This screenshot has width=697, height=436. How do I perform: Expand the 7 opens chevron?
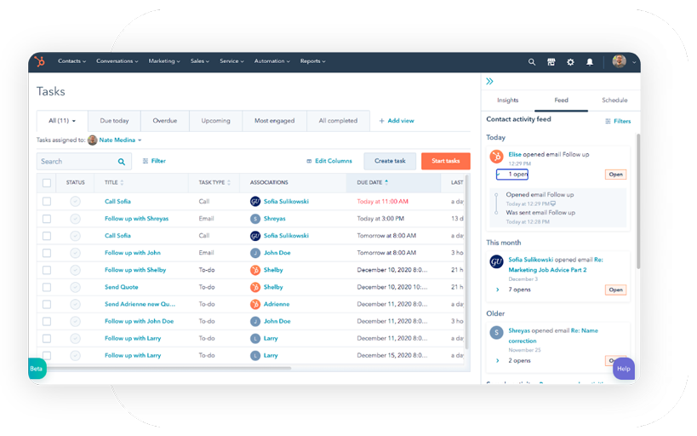tap(498, 290)
